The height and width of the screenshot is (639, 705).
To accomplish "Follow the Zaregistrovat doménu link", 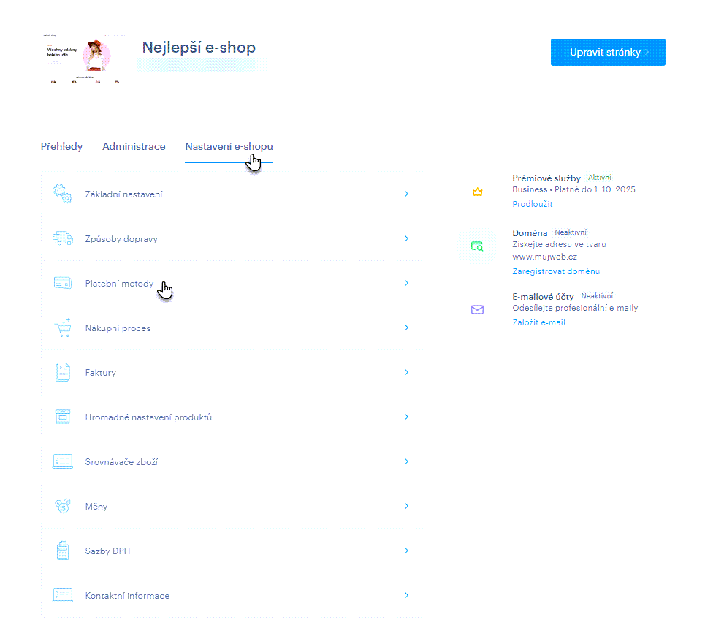I will [555, 271].
